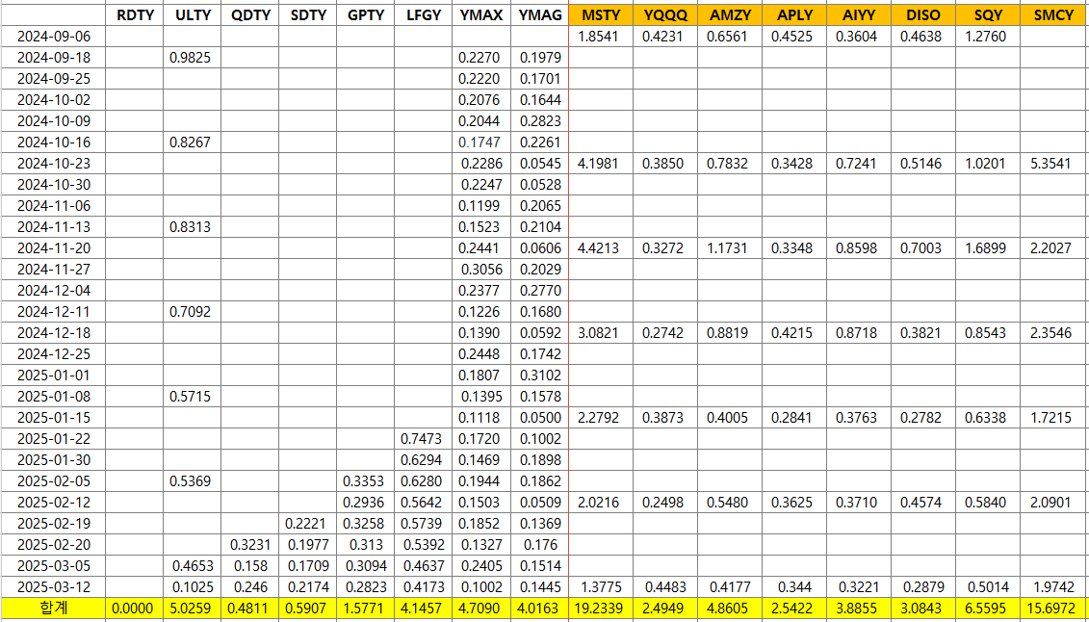The height and width of the screenshot is (622, 1089).
Task: Select the GPTY header cell
Action: 365,14
